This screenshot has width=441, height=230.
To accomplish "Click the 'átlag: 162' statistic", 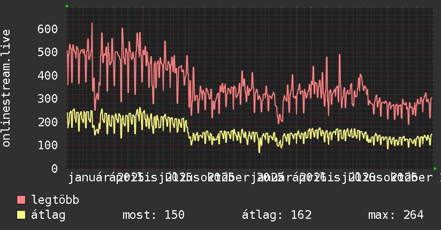I will (277, 215).
